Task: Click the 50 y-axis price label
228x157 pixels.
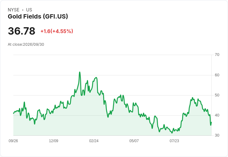Action: point(217,95)
